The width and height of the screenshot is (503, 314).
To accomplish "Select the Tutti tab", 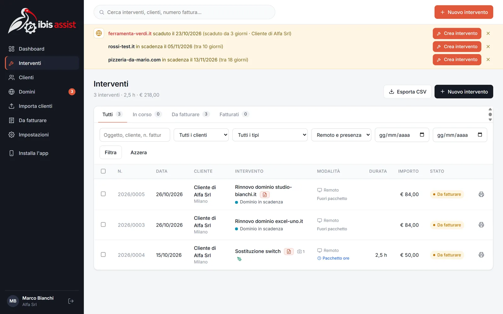I will (x=112, y=114).
